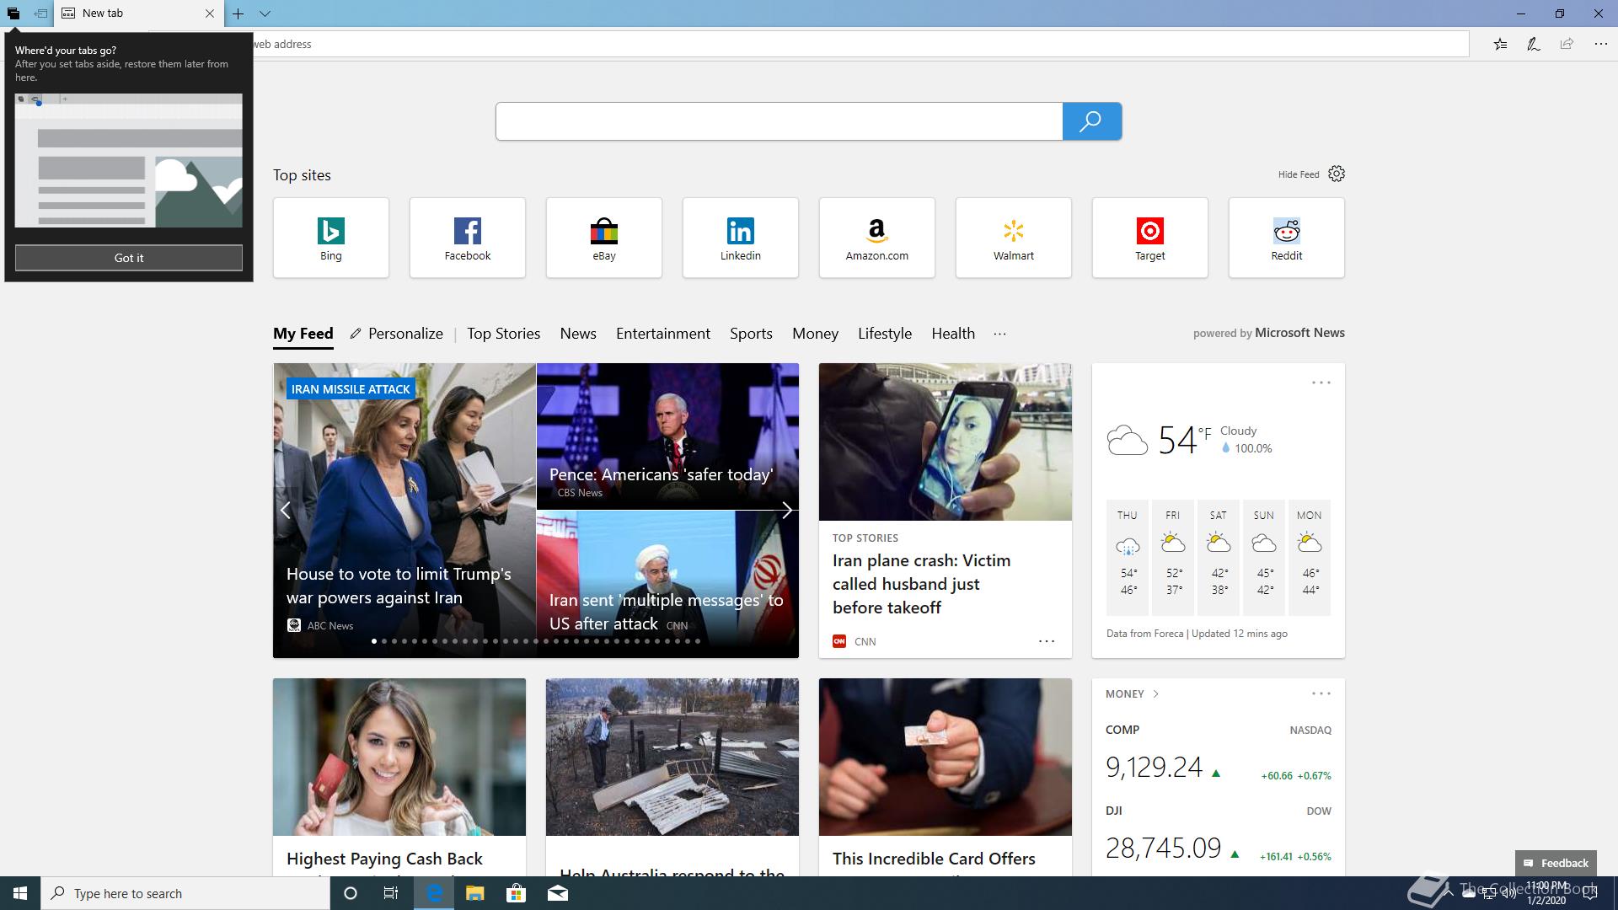Open the Bing top site tile

tap(331, 238)
